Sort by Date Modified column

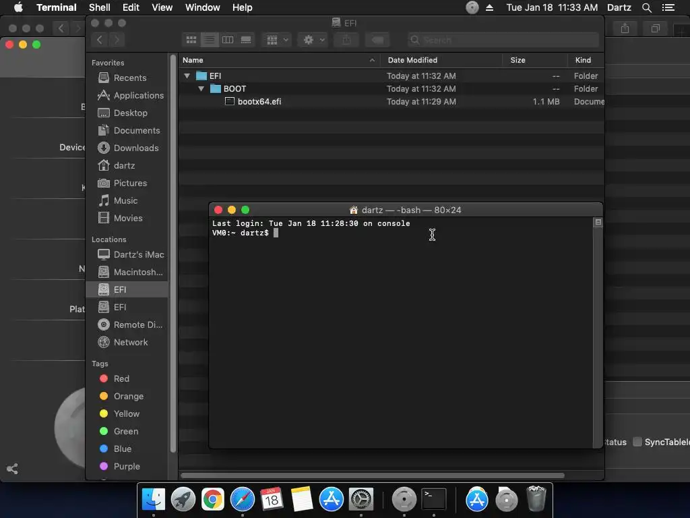pyautogui.click(x=441, y=60)
